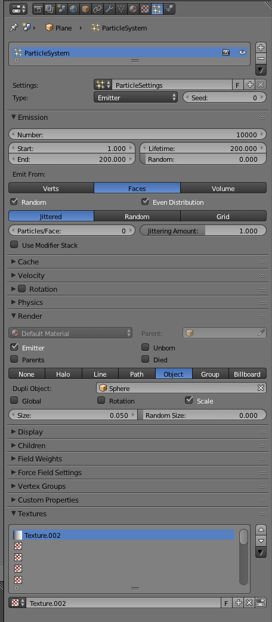The width and height of the screenshot is (272, 622).
Task: Open the Type Emitter dropdown
Action: (135, 97)
